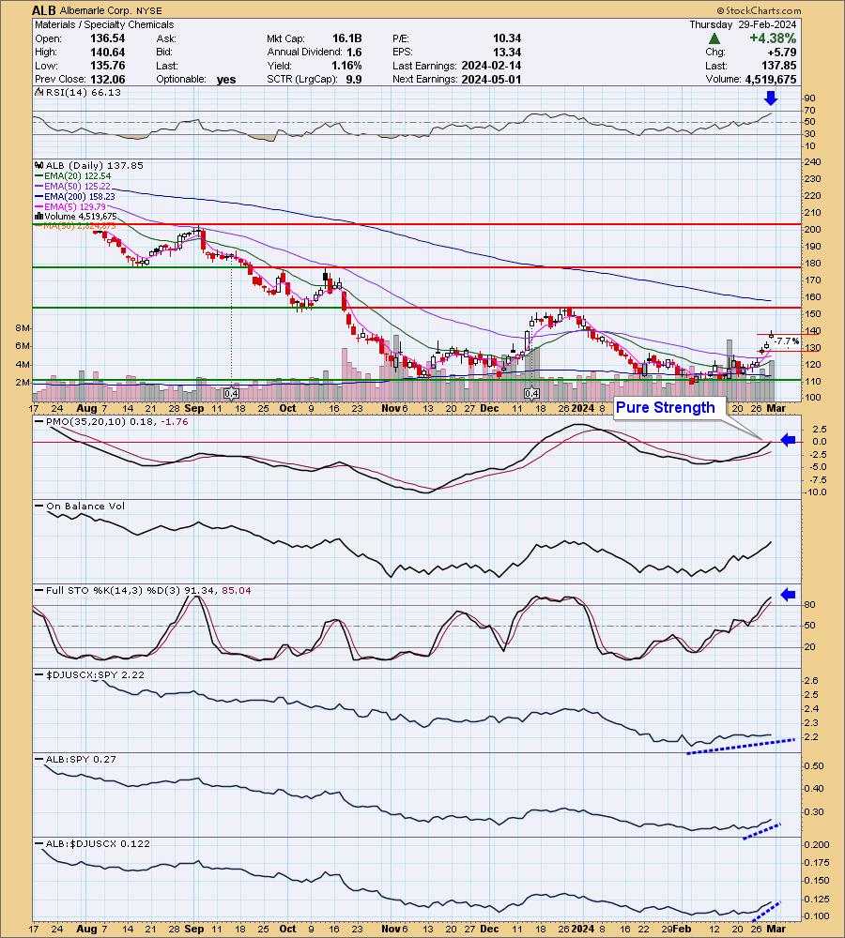Click the candlestick icon beside ALB (Daily)
Viewport: 845px width, 938px height.
tap(38, 165)
